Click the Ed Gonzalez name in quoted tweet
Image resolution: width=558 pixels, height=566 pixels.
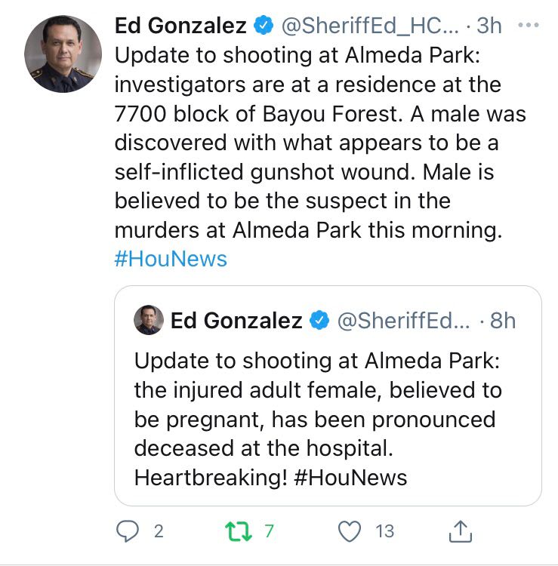pyautogui.click(x=236, y=321)
